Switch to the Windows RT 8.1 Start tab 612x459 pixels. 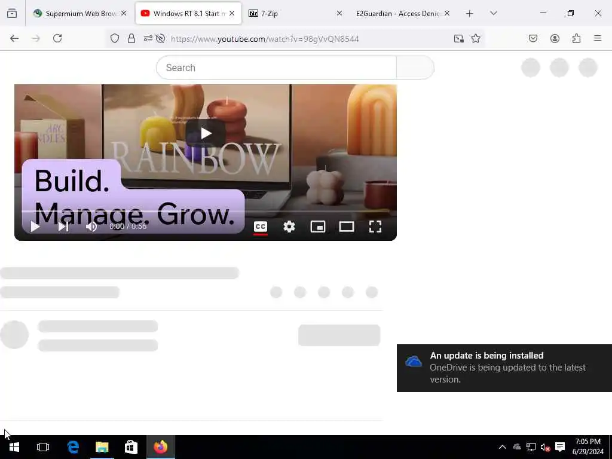click(x=189, y=14)
